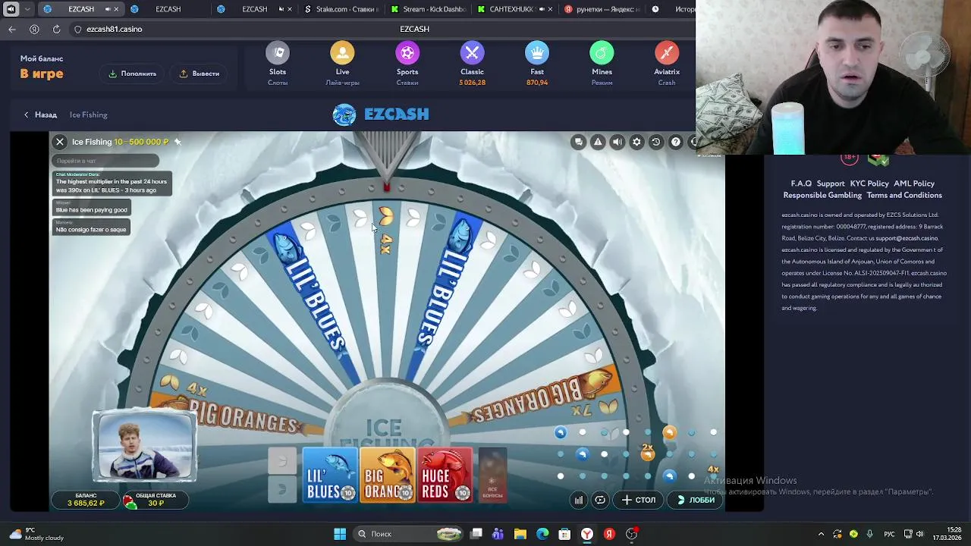971x546 pixels.
Task: Open the Terms and Conditions link
Action: tap(904, 195)
